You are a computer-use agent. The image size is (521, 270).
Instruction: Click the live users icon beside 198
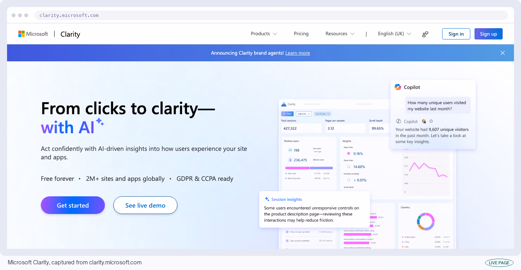[x=290, y=150]
